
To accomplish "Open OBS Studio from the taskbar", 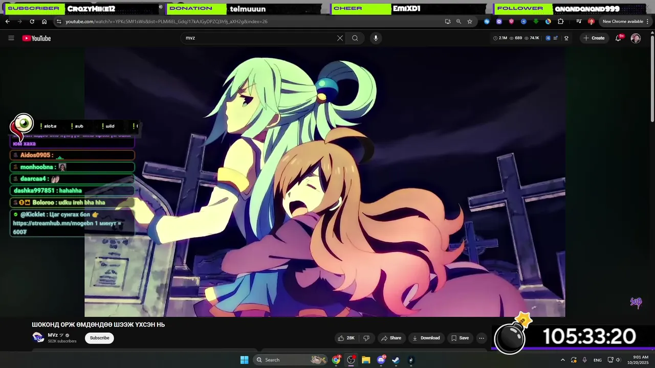I will [351, 360].
